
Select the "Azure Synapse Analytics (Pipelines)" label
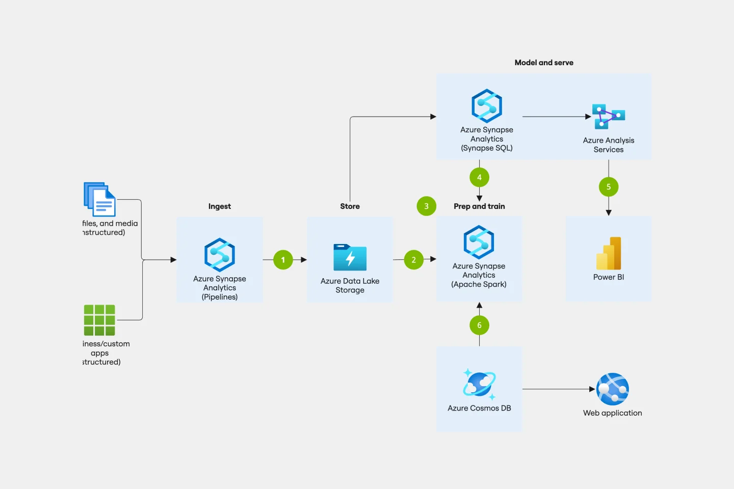click(x=220, y=288)
